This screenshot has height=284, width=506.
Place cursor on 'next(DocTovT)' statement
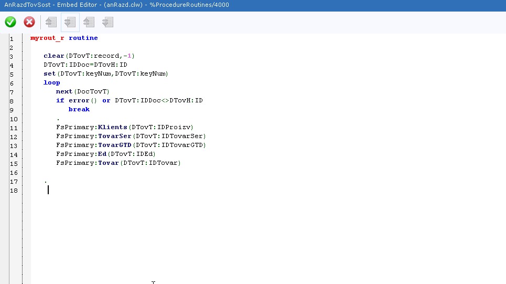click(82, 91)
